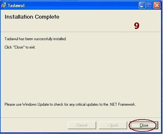The image size is (163, 134).
Task: Click the separator line above the buttons
Action: (81, 118)
